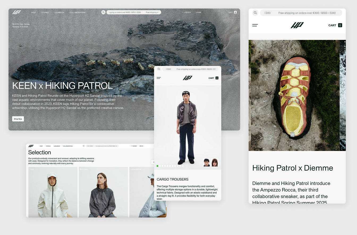Click shipping banner in Cargo Trousers mobile page
This screenshot has height=235, width=357.
(x=190, y=69)
